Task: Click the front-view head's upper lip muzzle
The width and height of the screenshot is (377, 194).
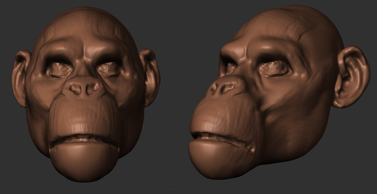Action: click(84, 117)
